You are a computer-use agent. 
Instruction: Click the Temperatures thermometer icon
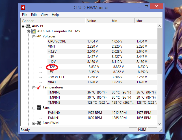point(39,87)
